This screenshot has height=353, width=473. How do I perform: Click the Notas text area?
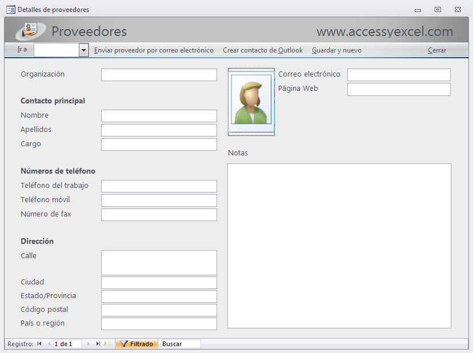(339, 246)
